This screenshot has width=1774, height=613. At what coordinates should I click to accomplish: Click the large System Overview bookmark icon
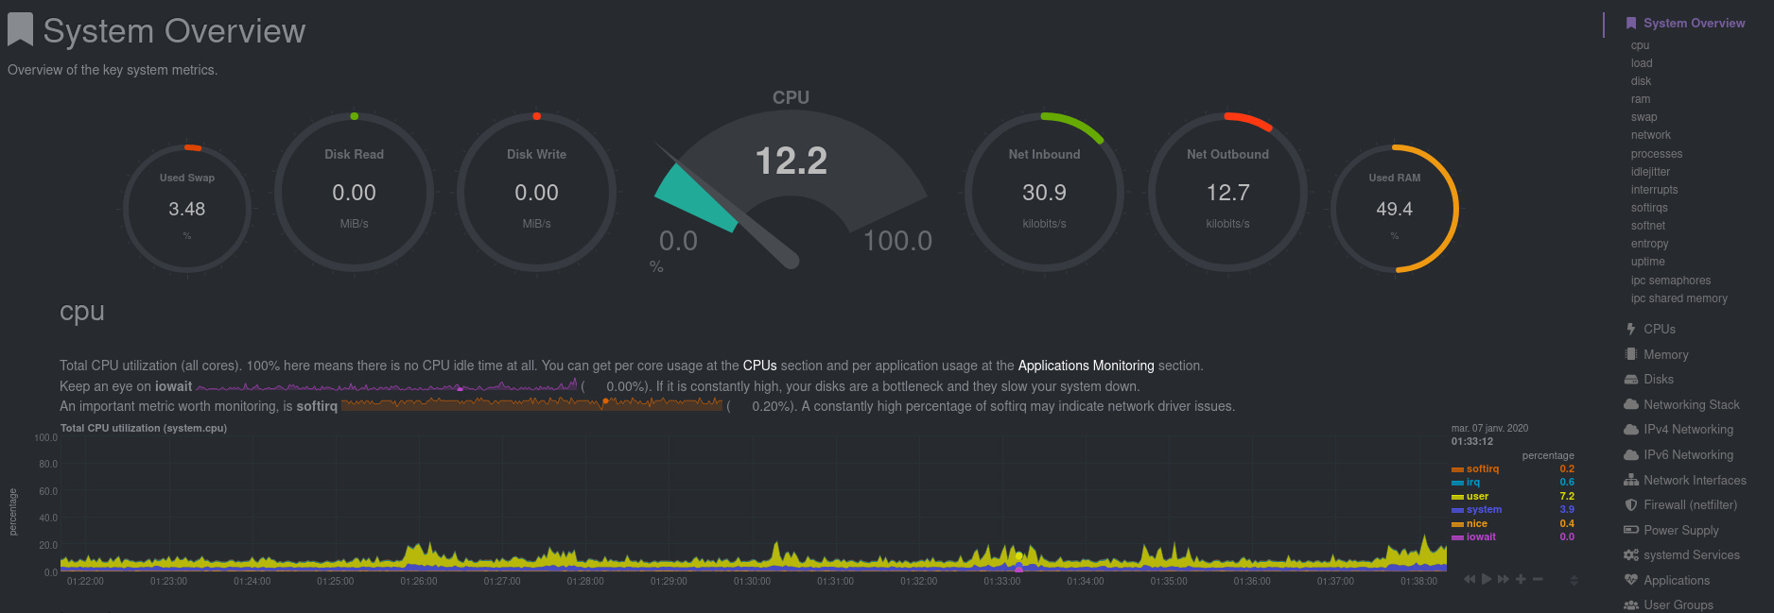point(20,30)
